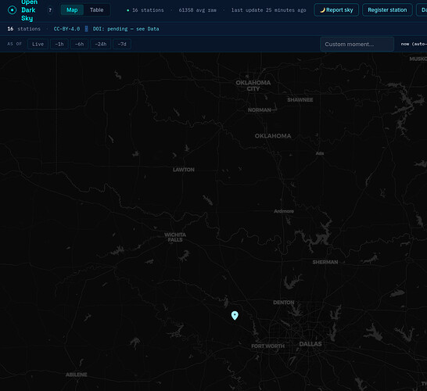Image resolution: width=427 pixels, height=391 pixels.
Task: Click the DENTON map label
Action: pyautogui.click(x=284, y=303)
